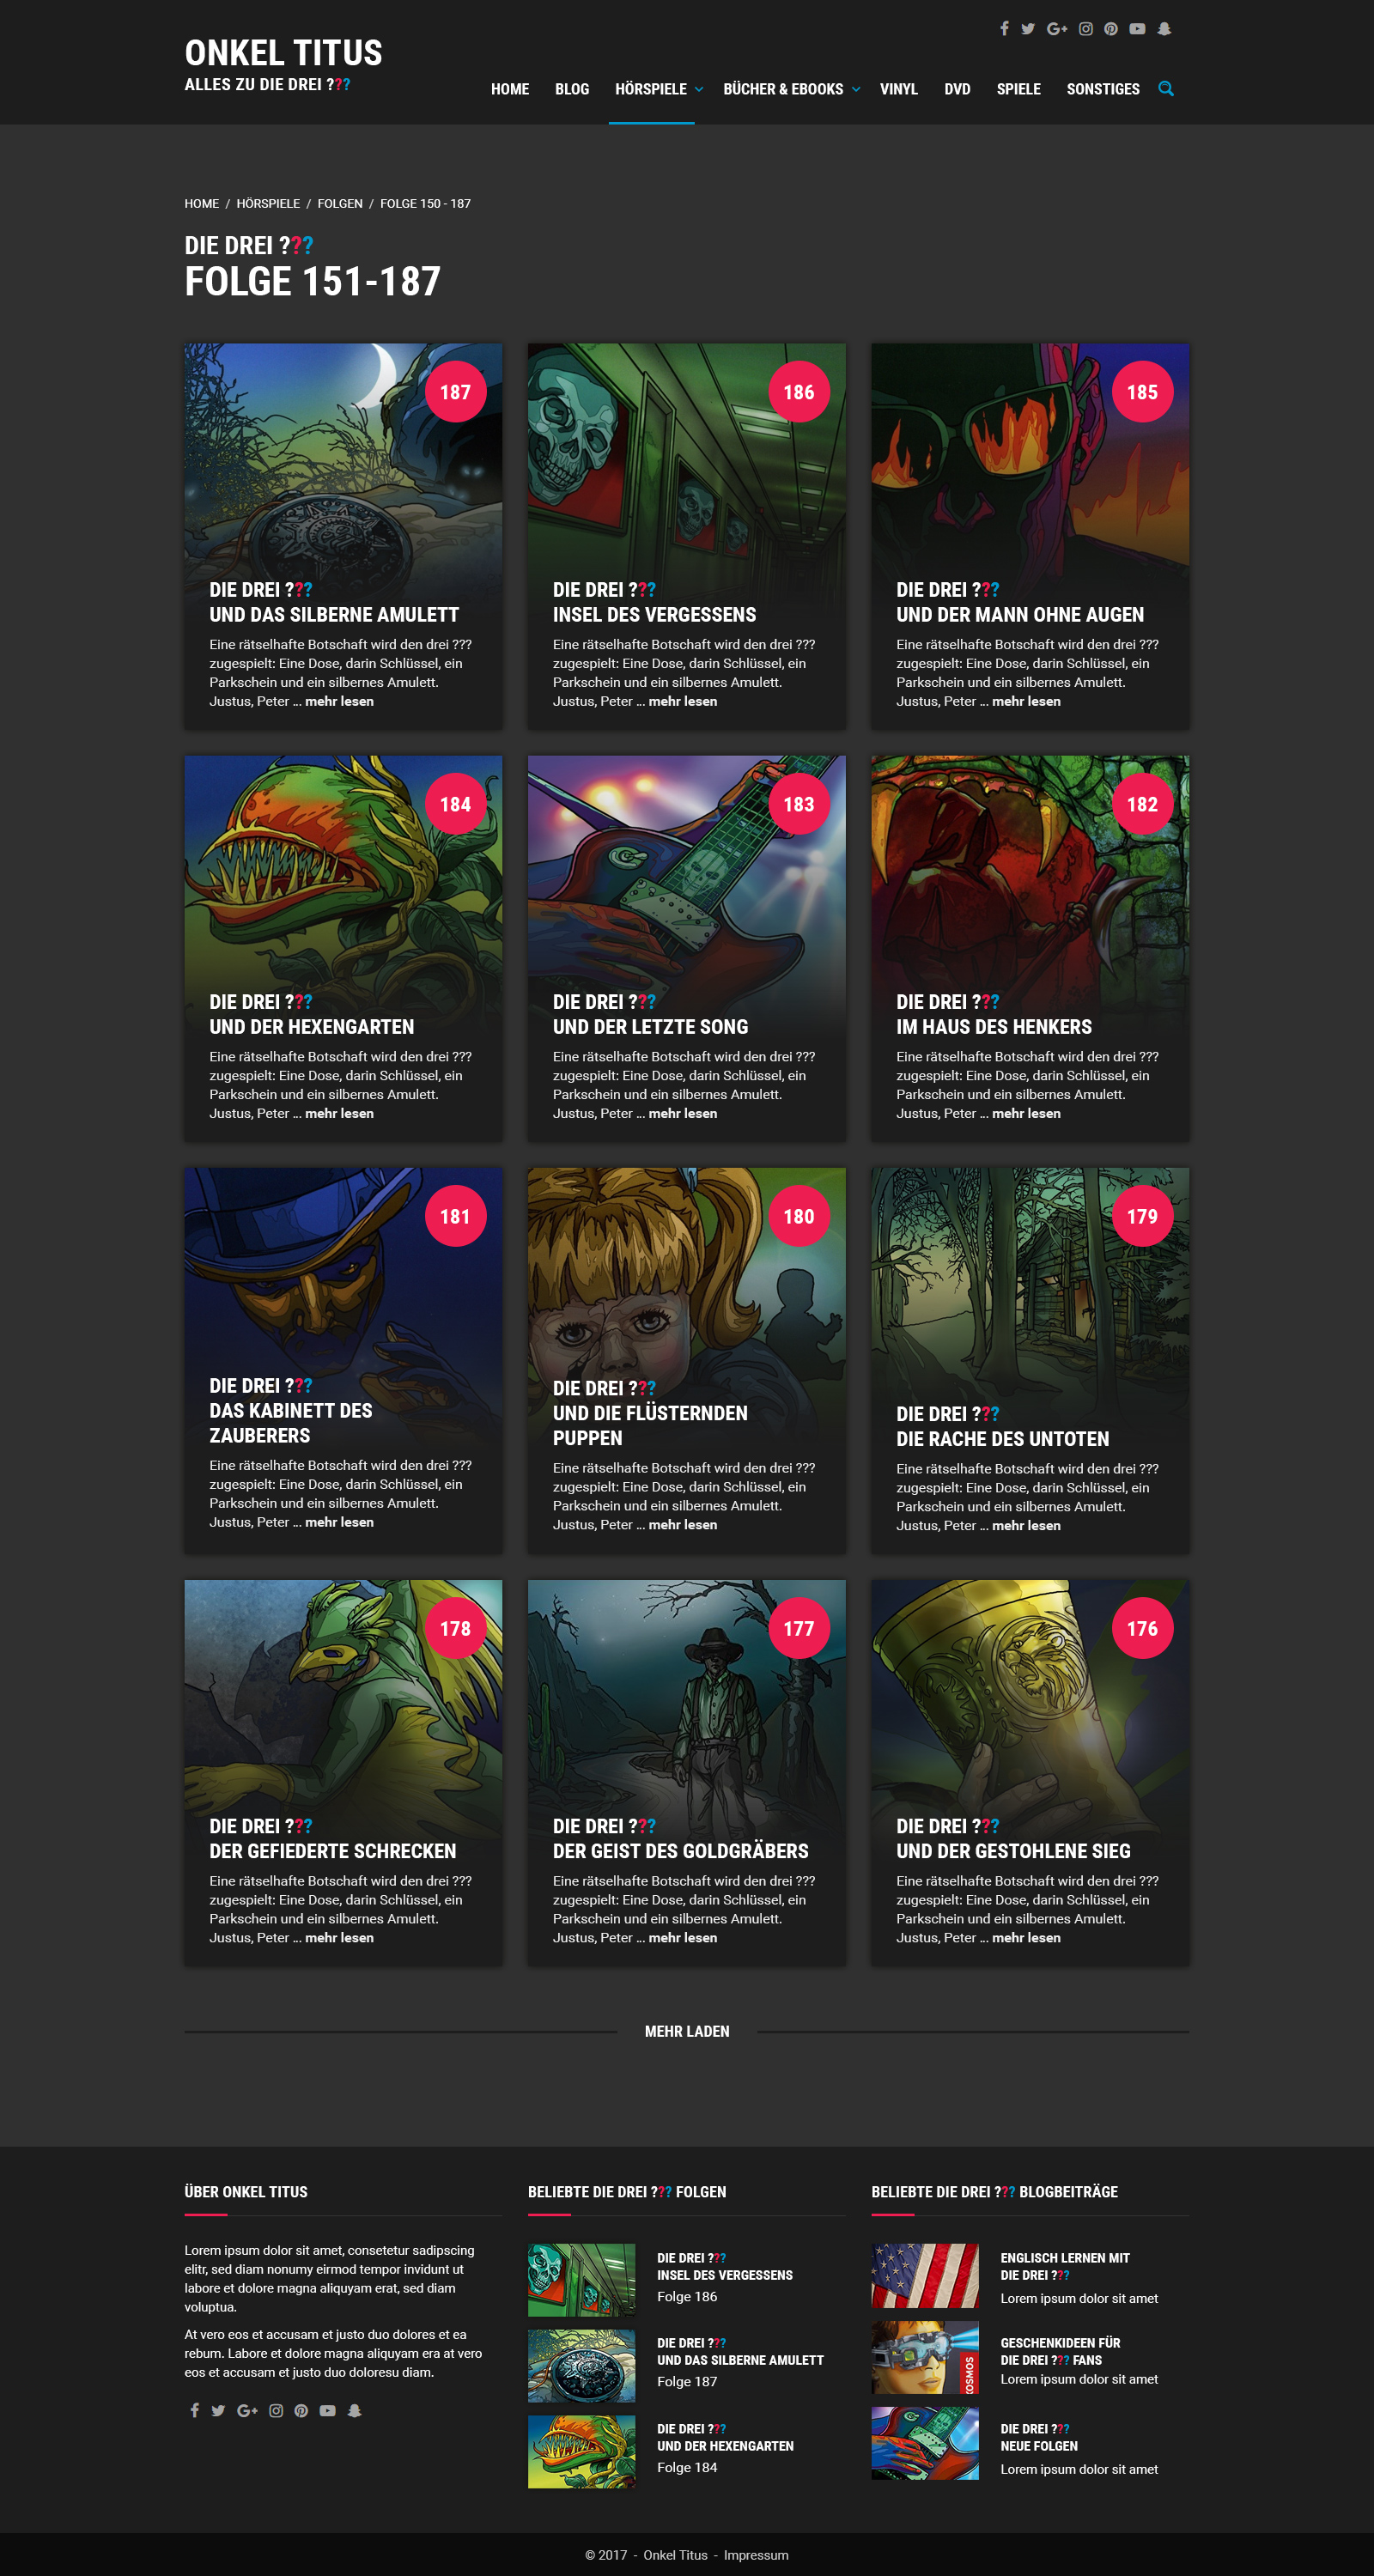Open the Twitter icon in footer

click(218, 2411)
